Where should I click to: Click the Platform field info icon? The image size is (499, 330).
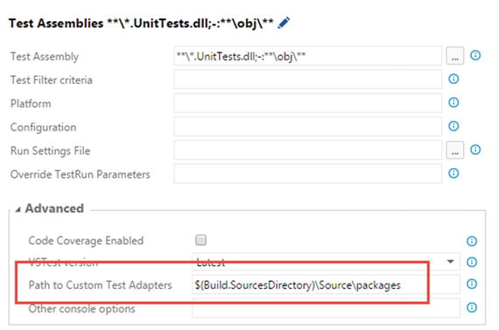[x=453, y=102]
